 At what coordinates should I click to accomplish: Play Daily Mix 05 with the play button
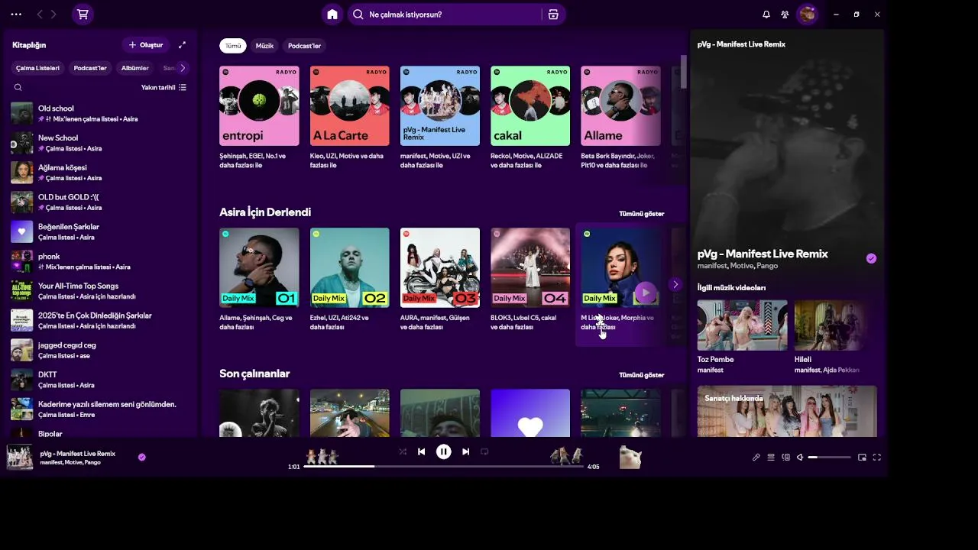click(645, 293)
